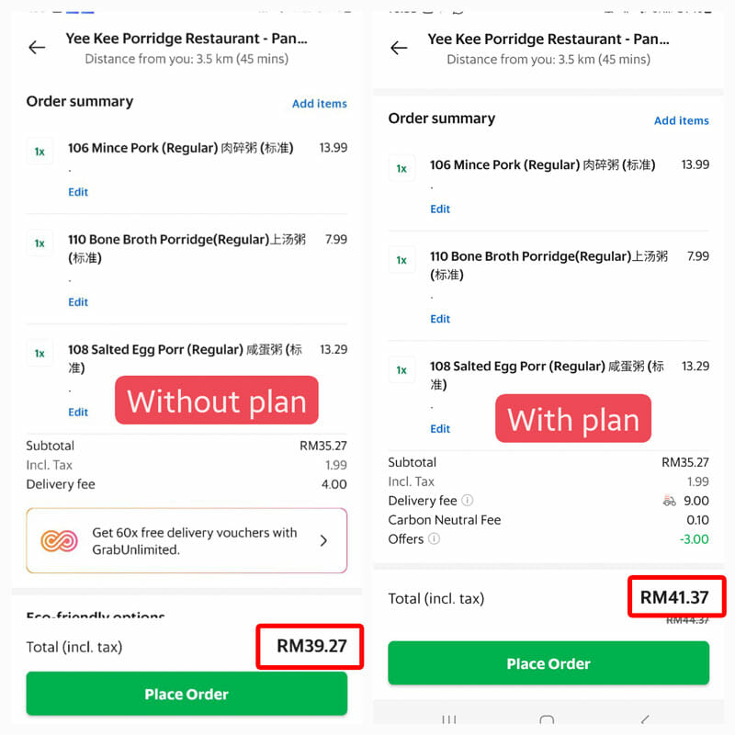
Task: Select 1x quantity of left Mince Pork
Action: (40, 151)
